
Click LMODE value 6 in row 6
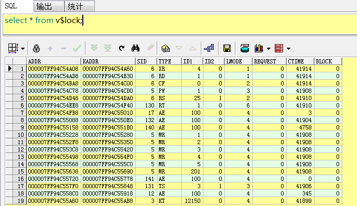pos(238,105)
